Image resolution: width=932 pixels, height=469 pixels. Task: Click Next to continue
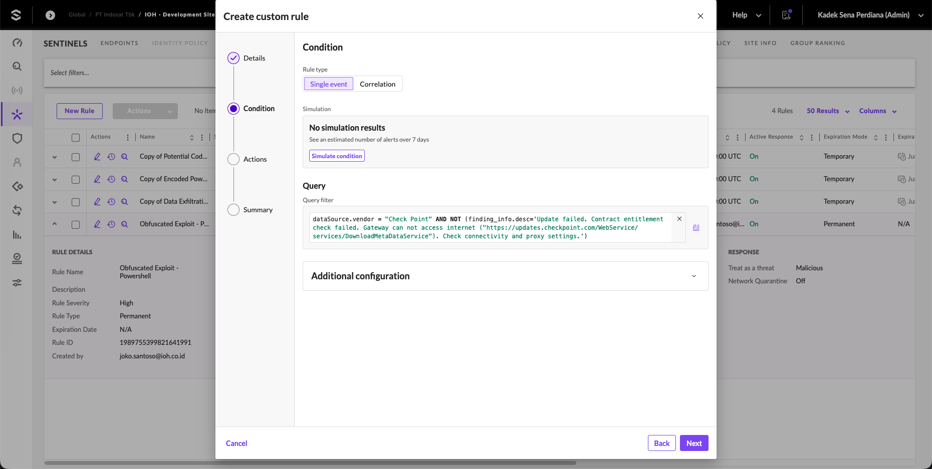click(694, 443)
